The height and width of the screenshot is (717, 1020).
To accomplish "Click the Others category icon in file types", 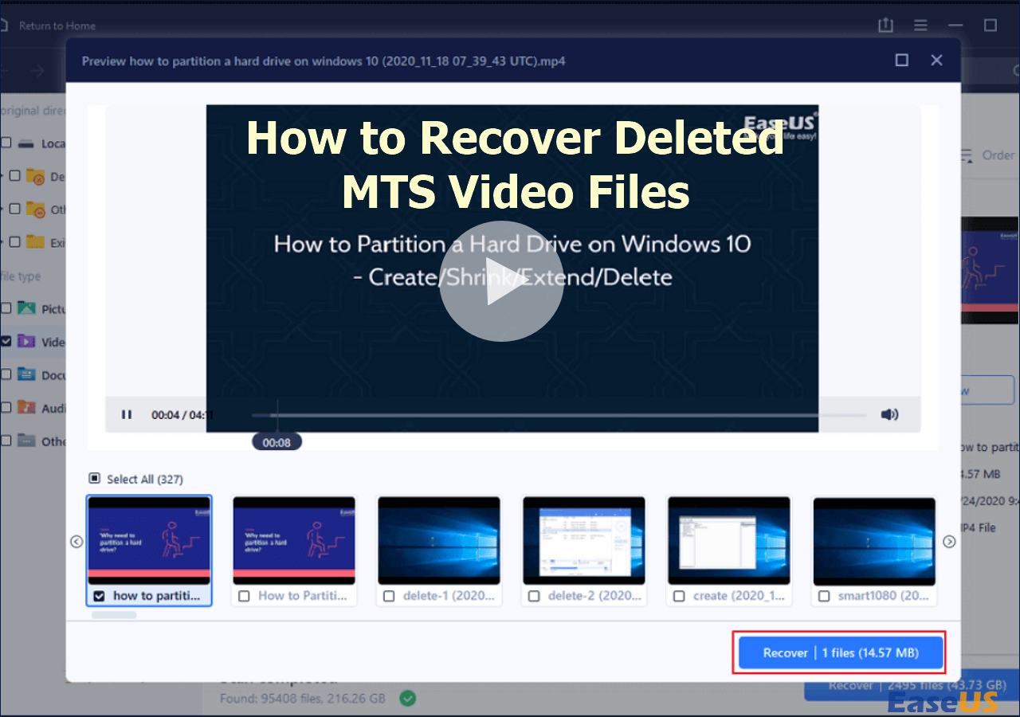I will (27, 440).
